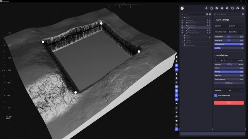Collapse the Area Settings section
The width and height of the screenshot is (248, 139).
(215, 55)
